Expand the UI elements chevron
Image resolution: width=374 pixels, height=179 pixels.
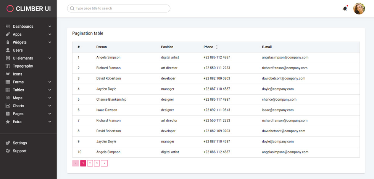(x=50, y=58)
